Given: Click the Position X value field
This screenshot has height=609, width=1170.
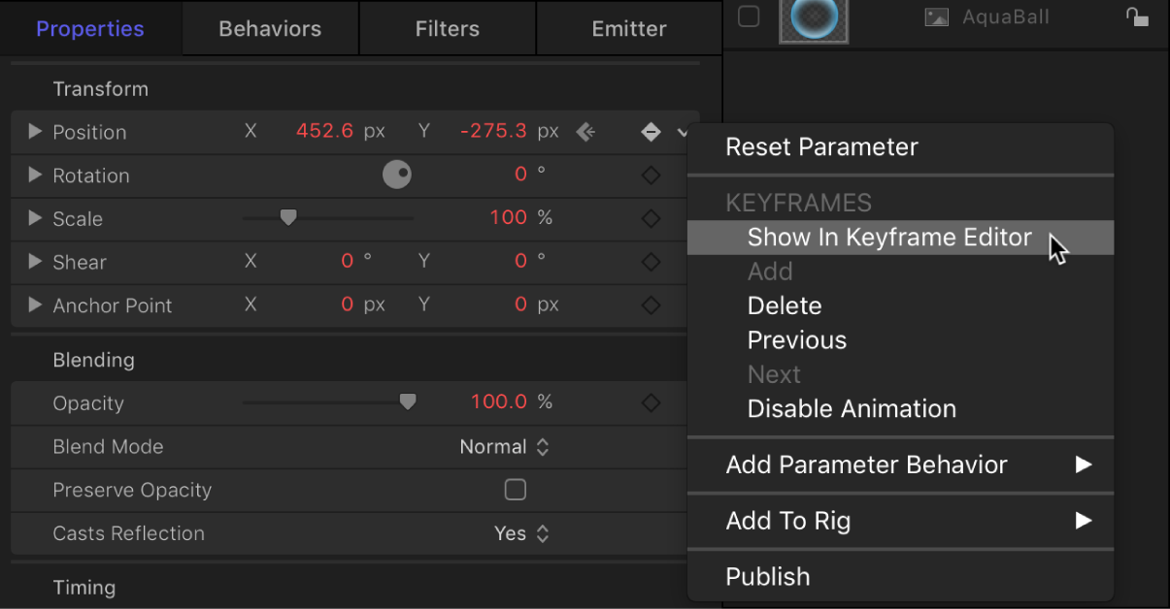Looking at the screenshot, I should 324,132.
